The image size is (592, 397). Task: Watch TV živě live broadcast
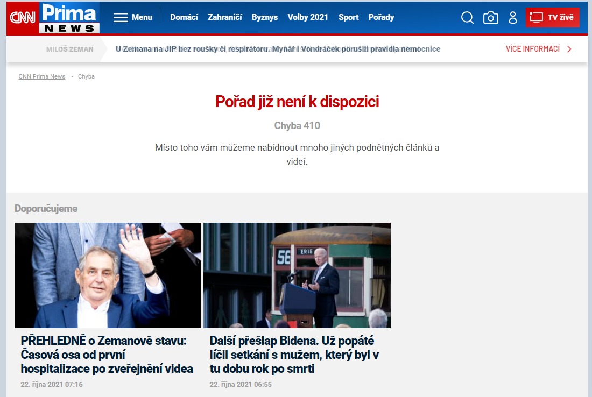pos(552,17)
